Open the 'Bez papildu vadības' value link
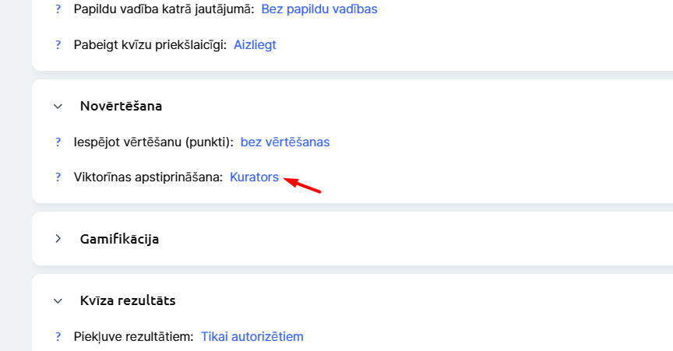Image resolution: width=673 pixels, height=351 pixels. pyautogui.click(x=319, y=11)
